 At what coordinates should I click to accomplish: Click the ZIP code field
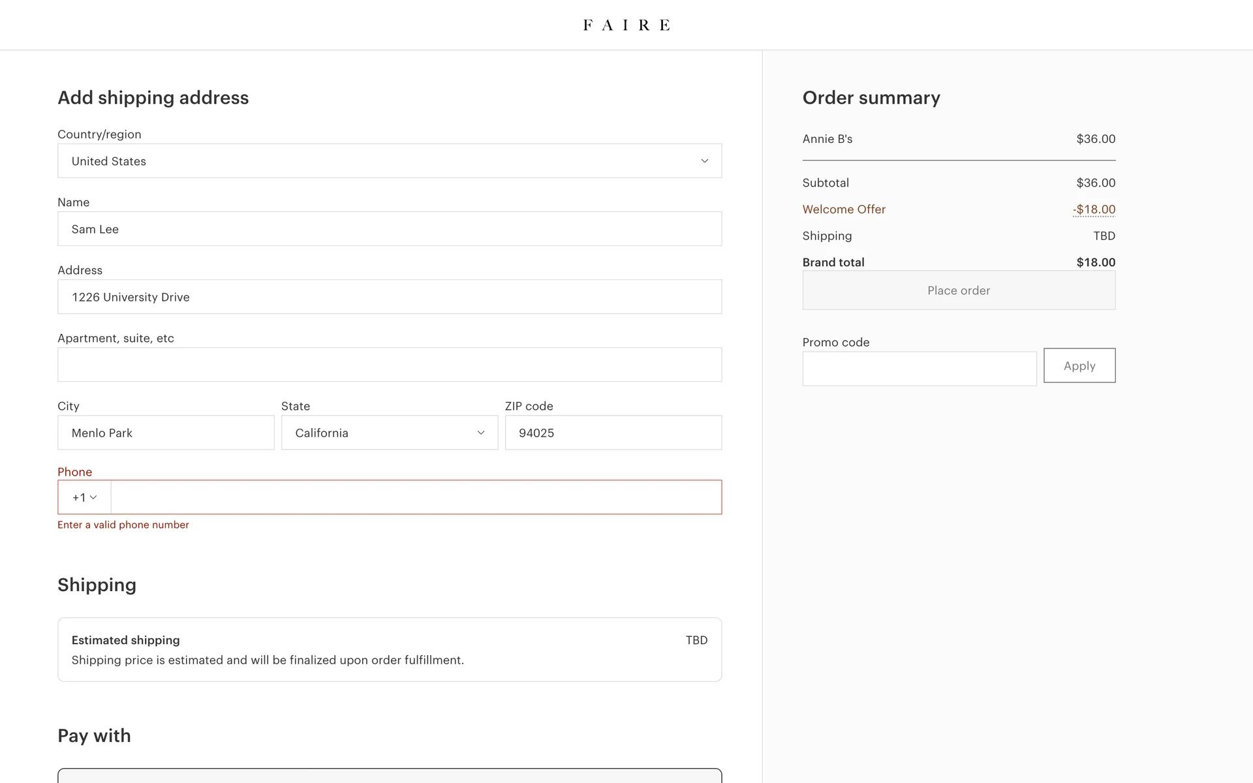click(x=613, y=433)
